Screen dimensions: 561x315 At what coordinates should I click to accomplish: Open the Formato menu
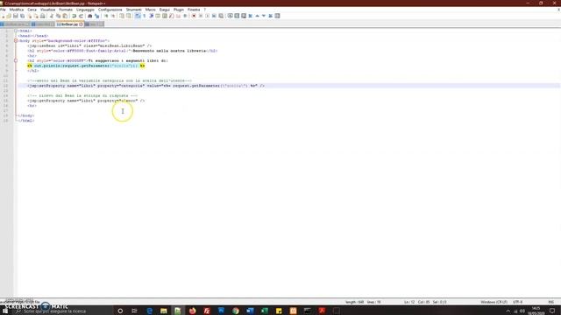pyautogui.click(x=66, y=10)
